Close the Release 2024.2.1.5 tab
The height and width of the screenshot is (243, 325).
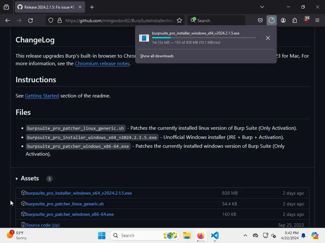coord(80,7)
